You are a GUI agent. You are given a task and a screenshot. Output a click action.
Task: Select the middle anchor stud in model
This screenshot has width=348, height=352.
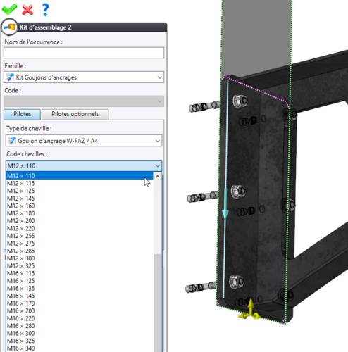tap(202, 196)
